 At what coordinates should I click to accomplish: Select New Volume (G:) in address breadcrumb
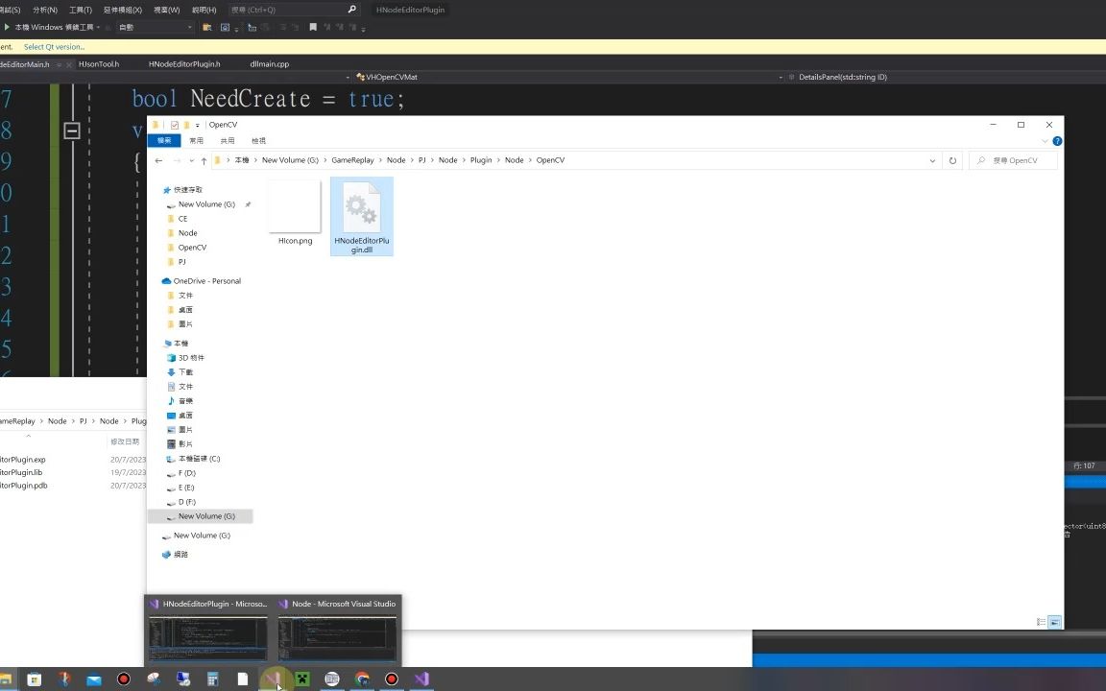point(290,160)
